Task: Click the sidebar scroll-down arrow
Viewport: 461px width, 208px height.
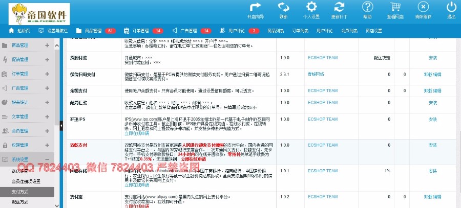Action: (x=57, y=205)
